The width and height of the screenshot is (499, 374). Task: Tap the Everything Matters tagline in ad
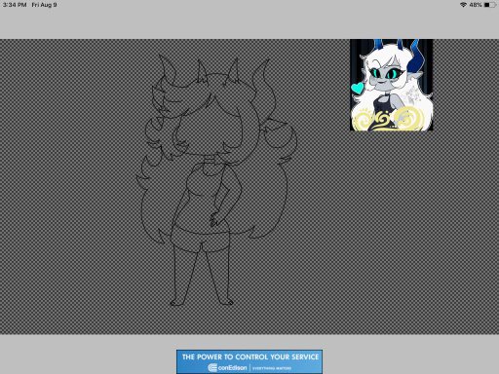click(x=272, y=368)
